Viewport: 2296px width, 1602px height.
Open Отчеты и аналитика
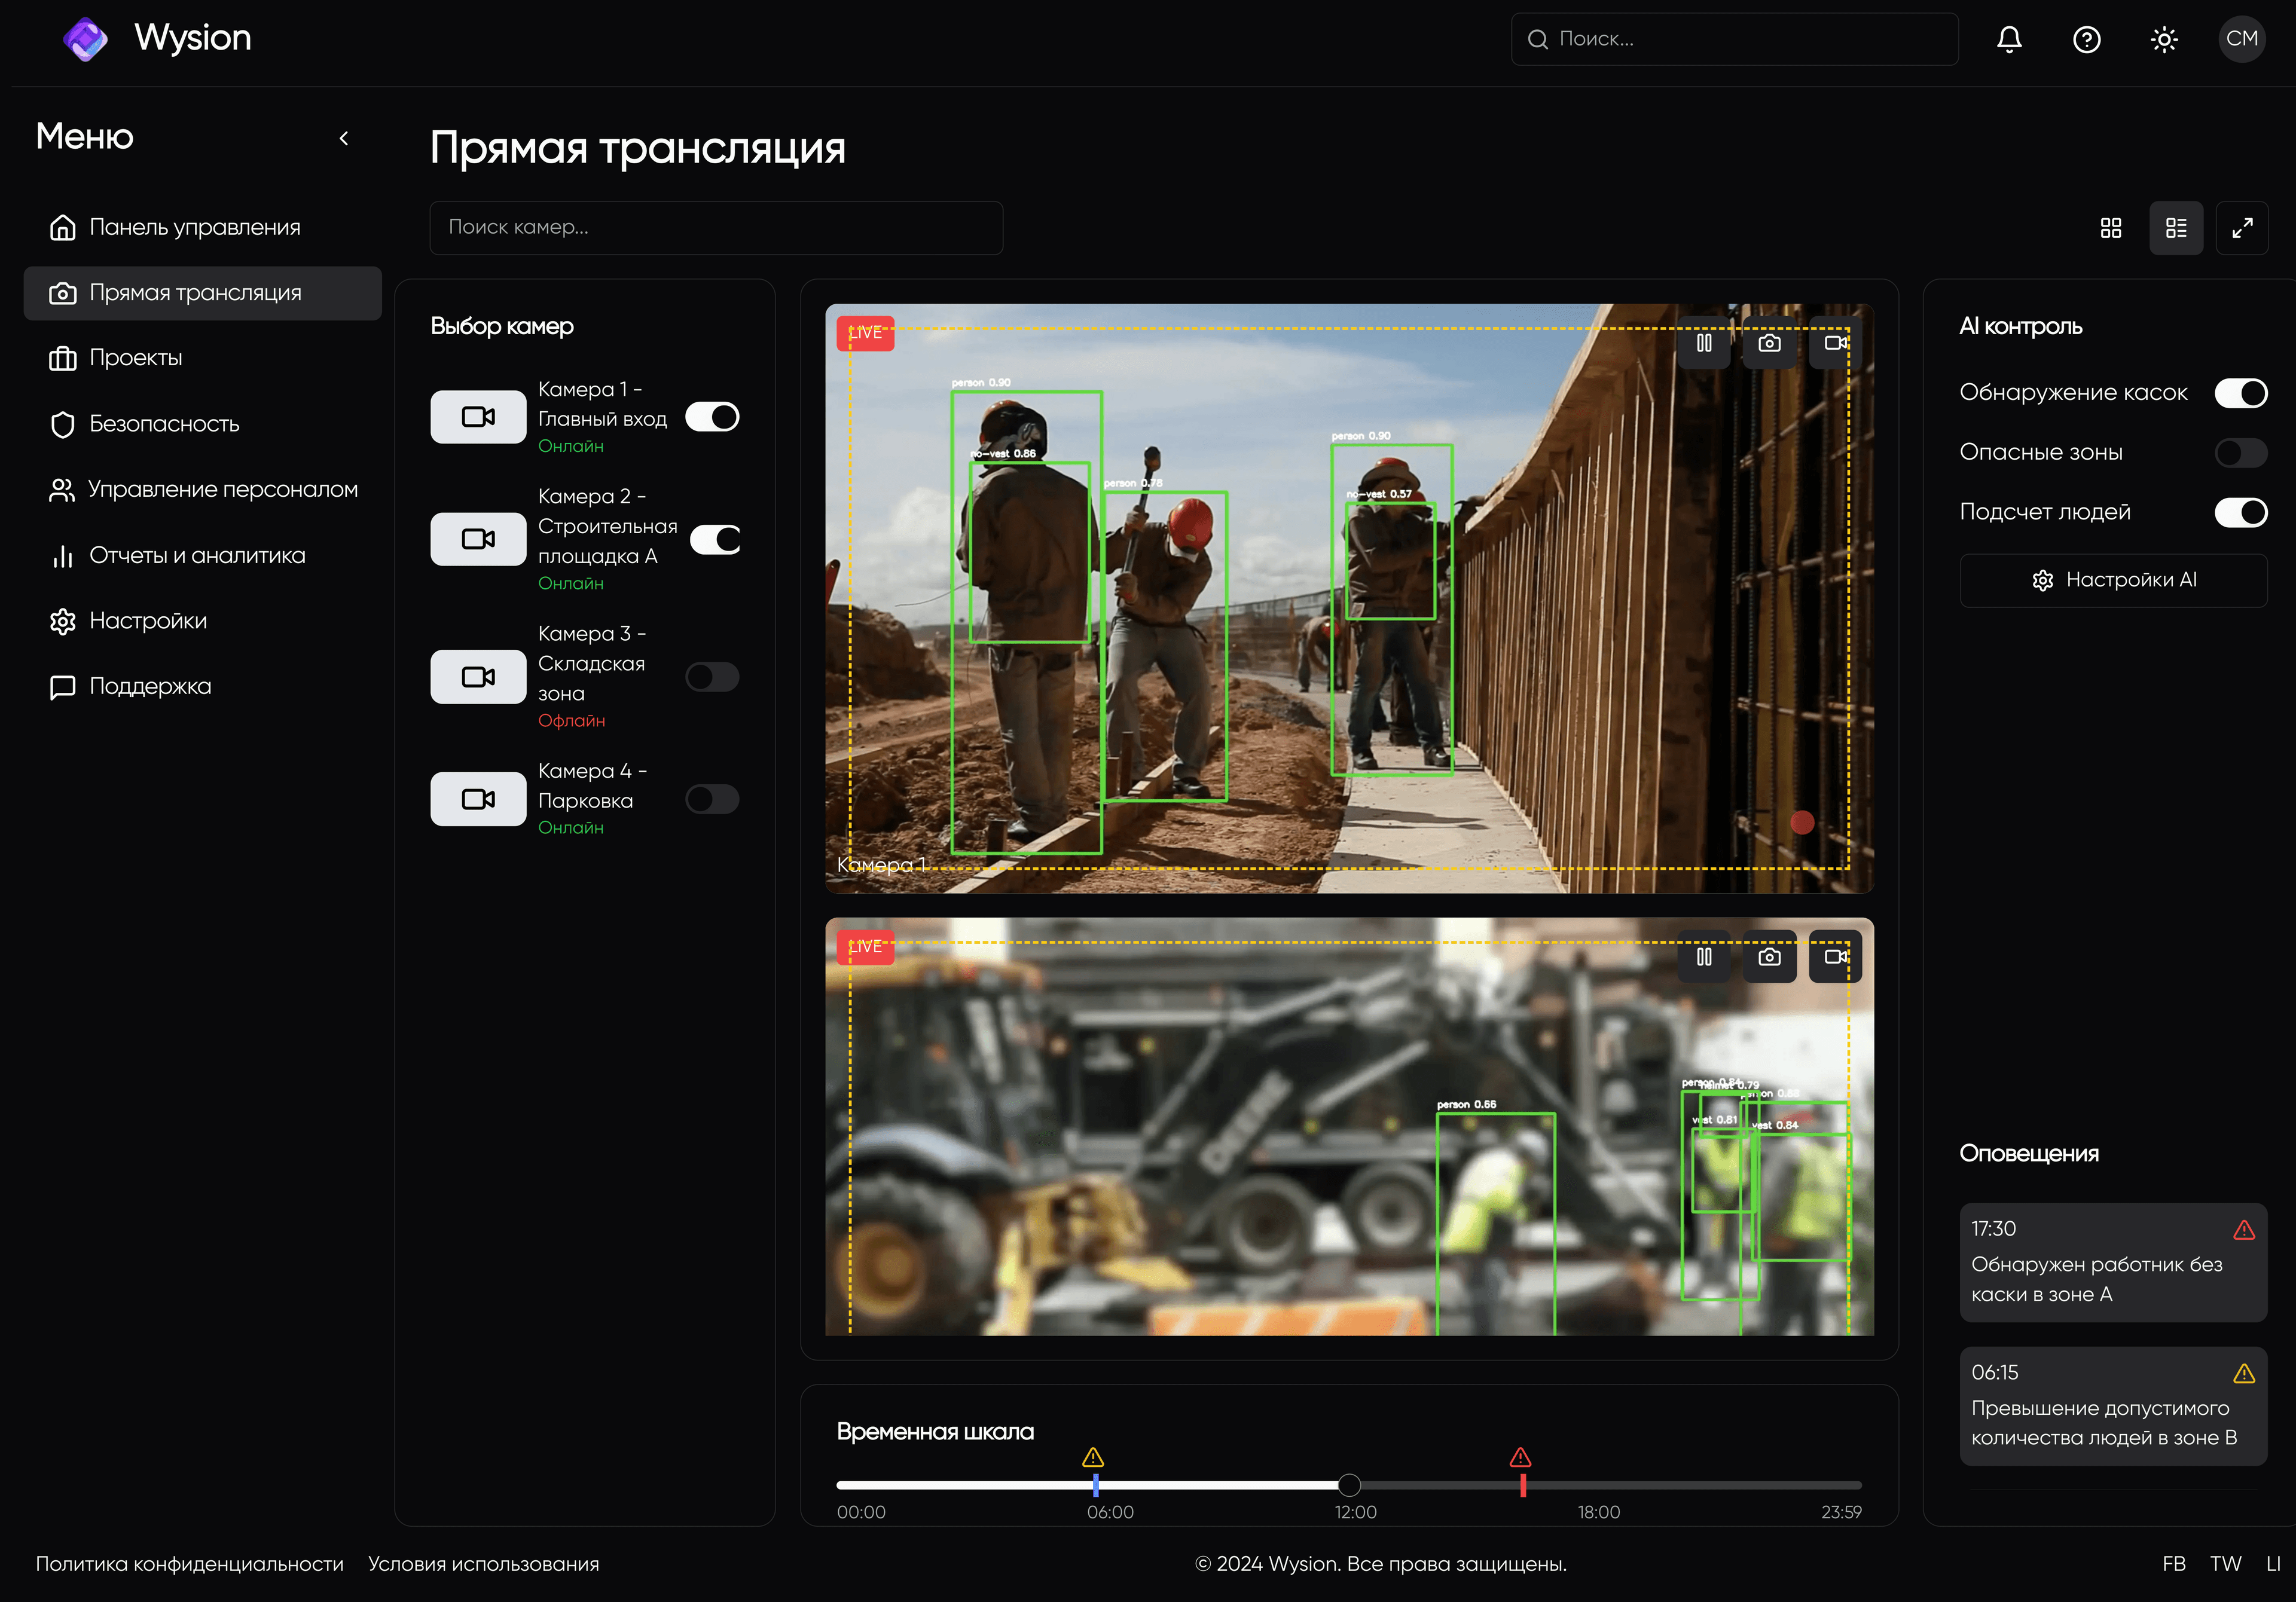pos(203,555)
